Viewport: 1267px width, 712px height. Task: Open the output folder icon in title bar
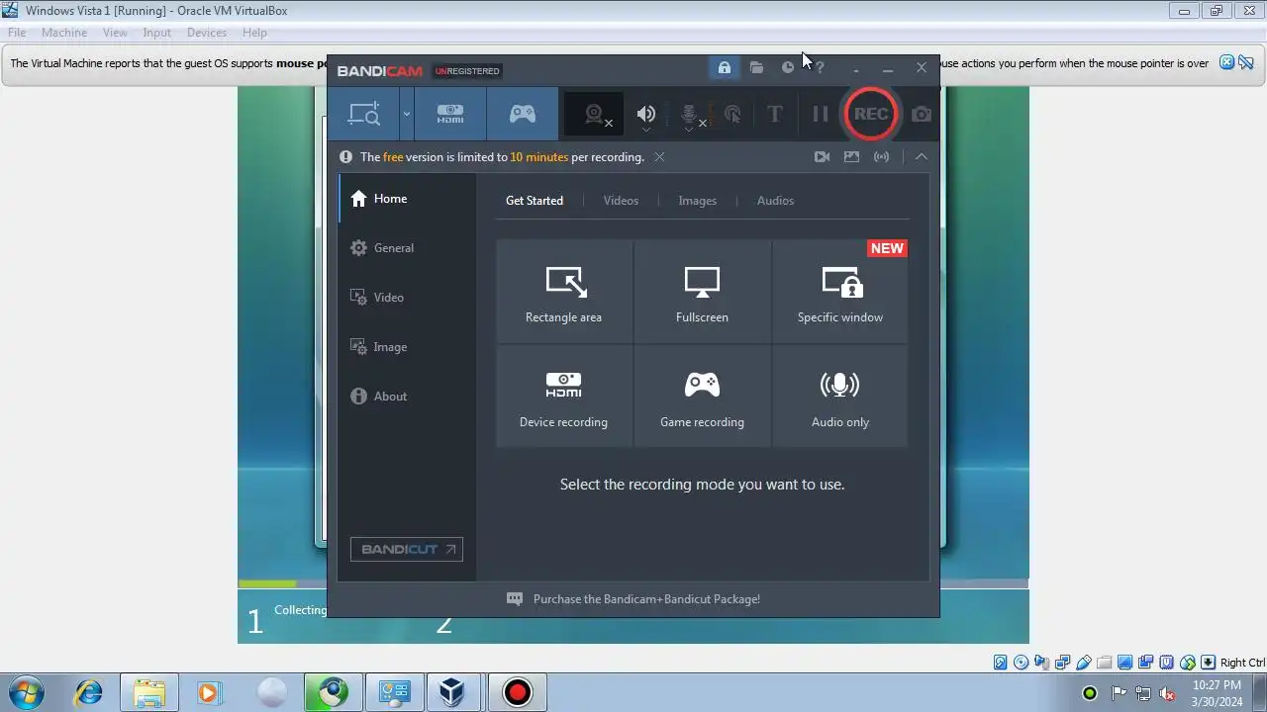(756, 67)
